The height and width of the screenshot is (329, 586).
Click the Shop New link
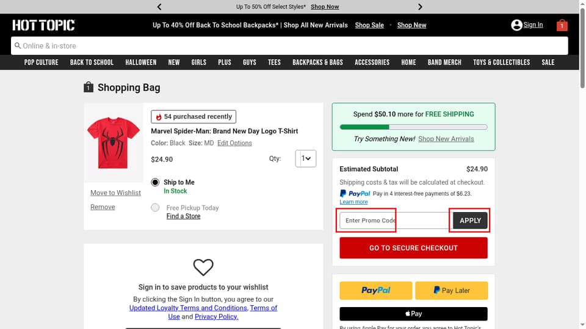[411, 25]
